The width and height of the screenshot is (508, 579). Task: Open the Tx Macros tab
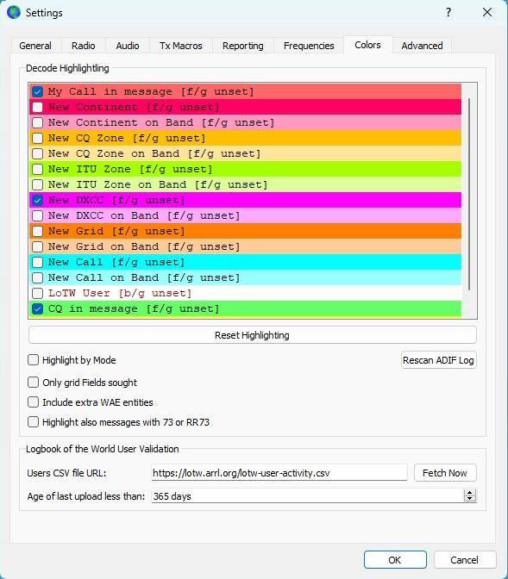[x=181, y=46]
